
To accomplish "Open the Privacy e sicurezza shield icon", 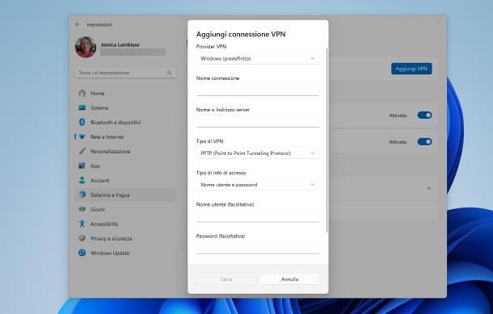I will coord(82,238).
